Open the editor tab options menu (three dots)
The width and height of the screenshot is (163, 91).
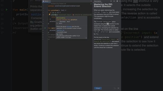(91, 1)
